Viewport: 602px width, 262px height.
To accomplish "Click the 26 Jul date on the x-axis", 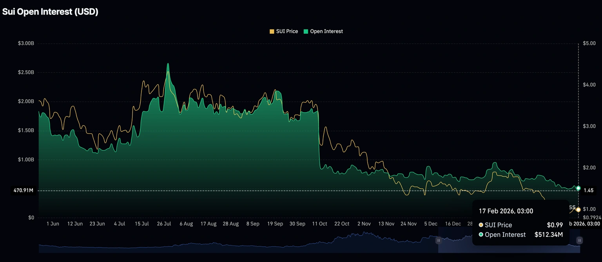I will 164,224.
